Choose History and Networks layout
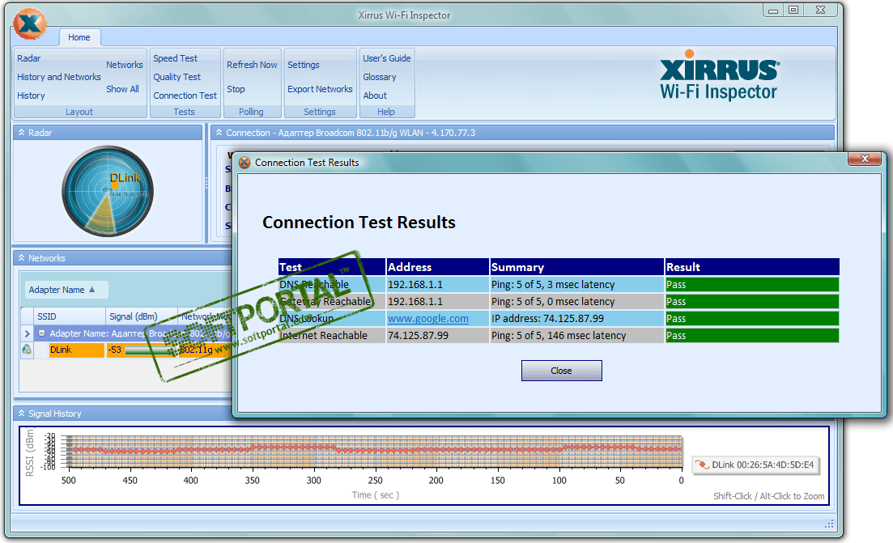893x543 pixels. click(x=58, y=77)
